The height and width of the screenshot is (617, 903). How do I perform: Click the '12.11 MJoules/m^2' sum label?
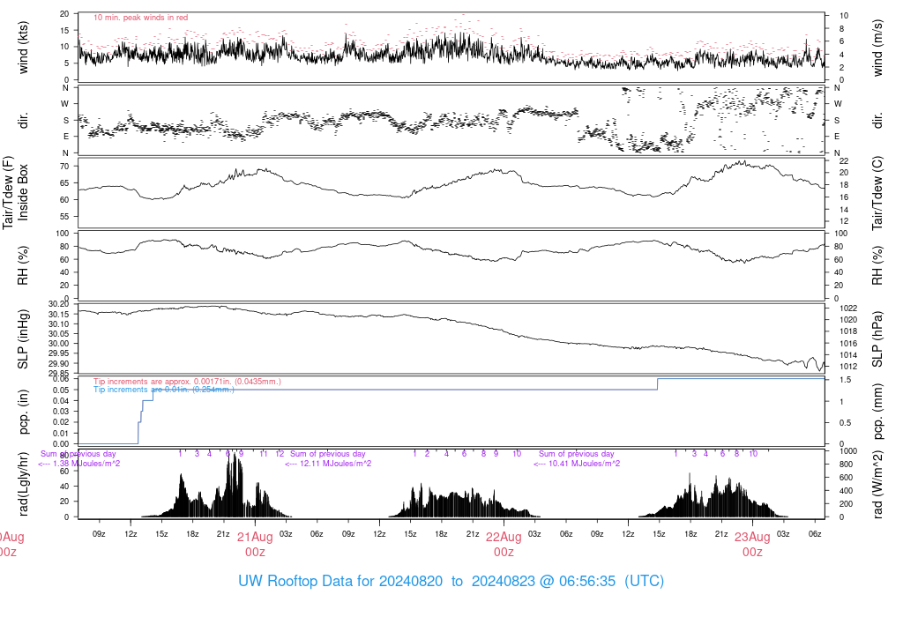point(328,464)
